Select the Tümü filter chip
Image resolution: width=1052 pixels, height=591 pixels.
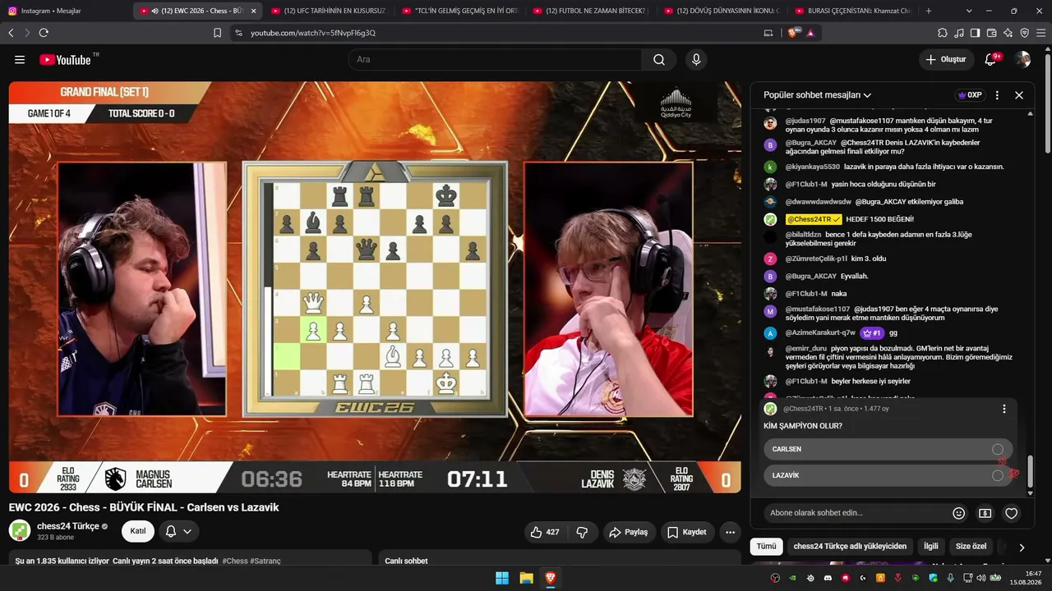(x=766, y=547)
